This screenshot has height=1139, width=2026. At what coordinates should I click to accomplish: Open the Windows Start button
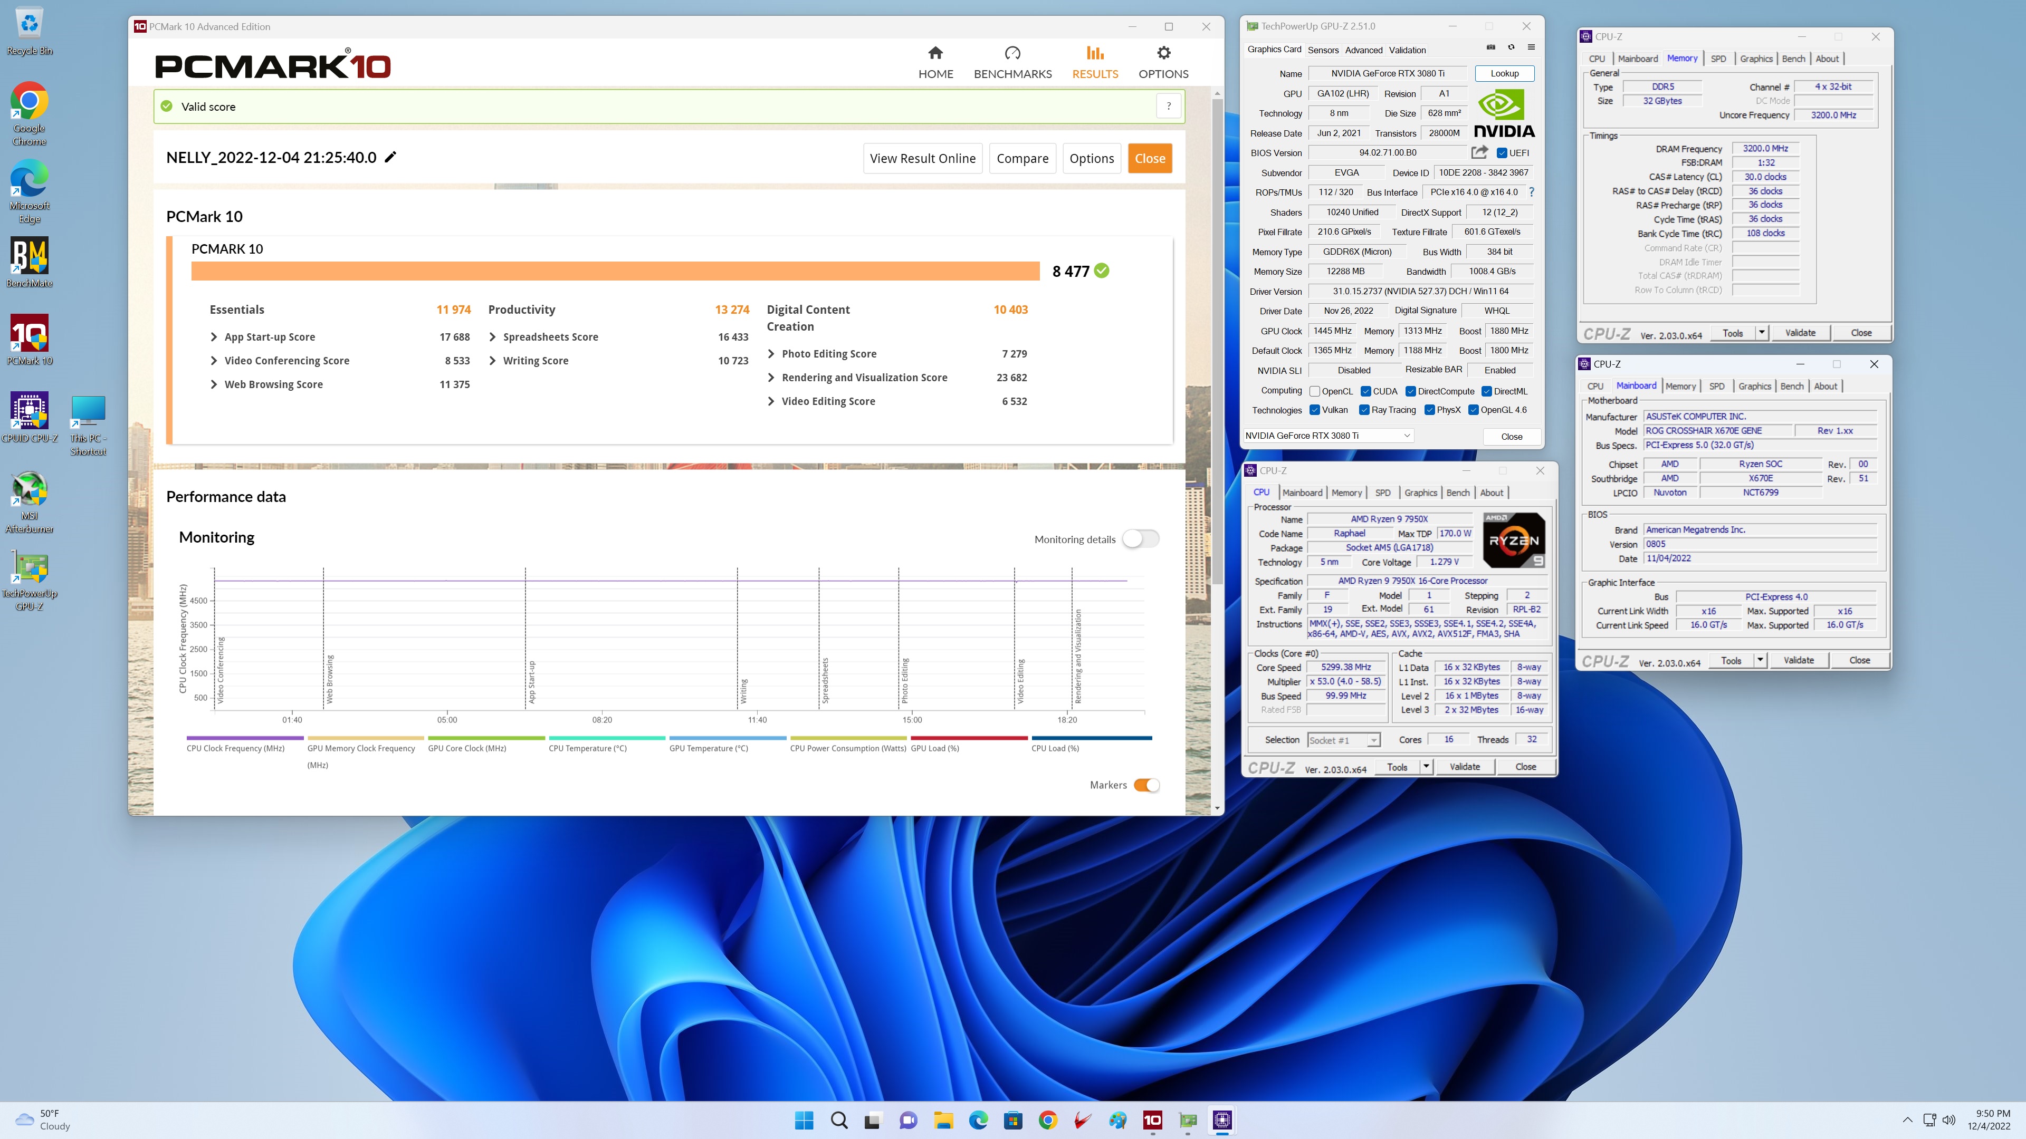(x=804, y=1120)
